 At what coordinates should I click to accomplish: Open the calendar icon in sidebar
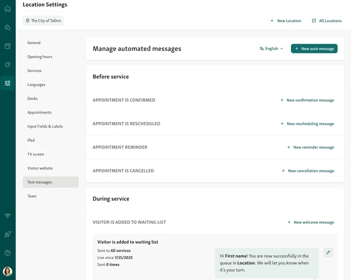coord(8,46)
